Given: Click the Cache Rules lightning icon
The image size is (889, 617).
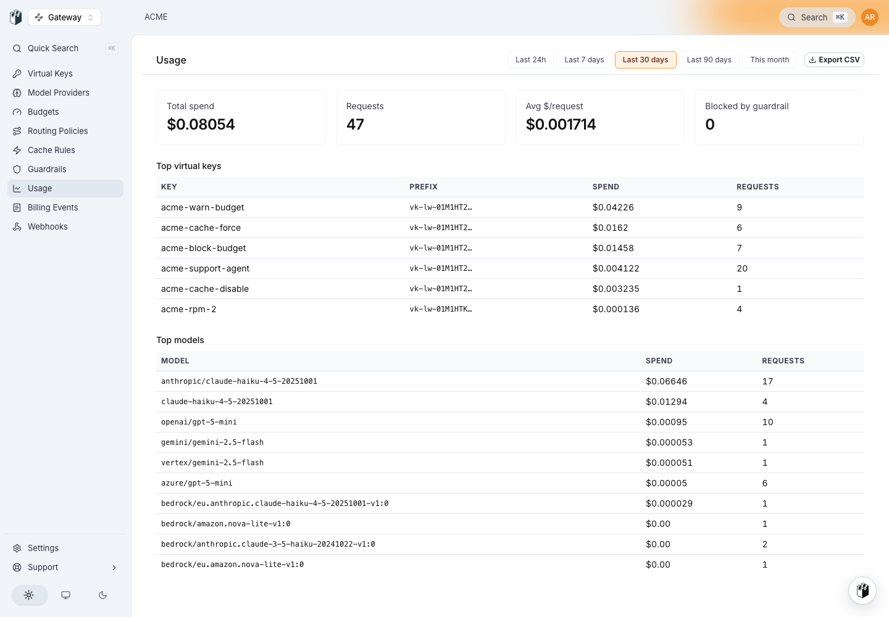Looking at the screenshot, I should pos(17,150).
